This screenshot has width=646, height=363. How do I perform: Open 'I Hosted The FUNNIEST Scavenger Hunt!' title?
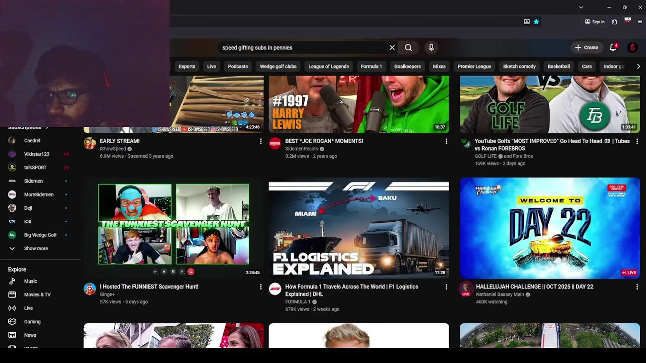(149, 287)
